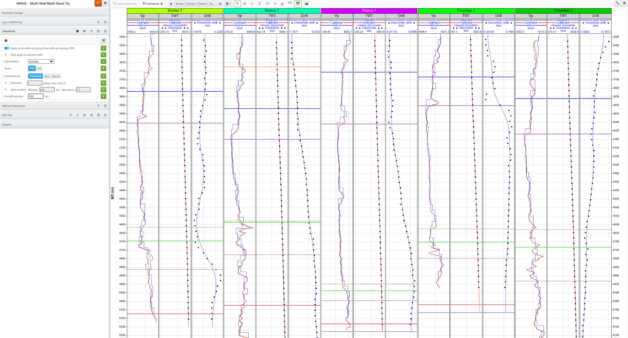Set Tie to option Last
628x338 pixels.
click(39, 68)
